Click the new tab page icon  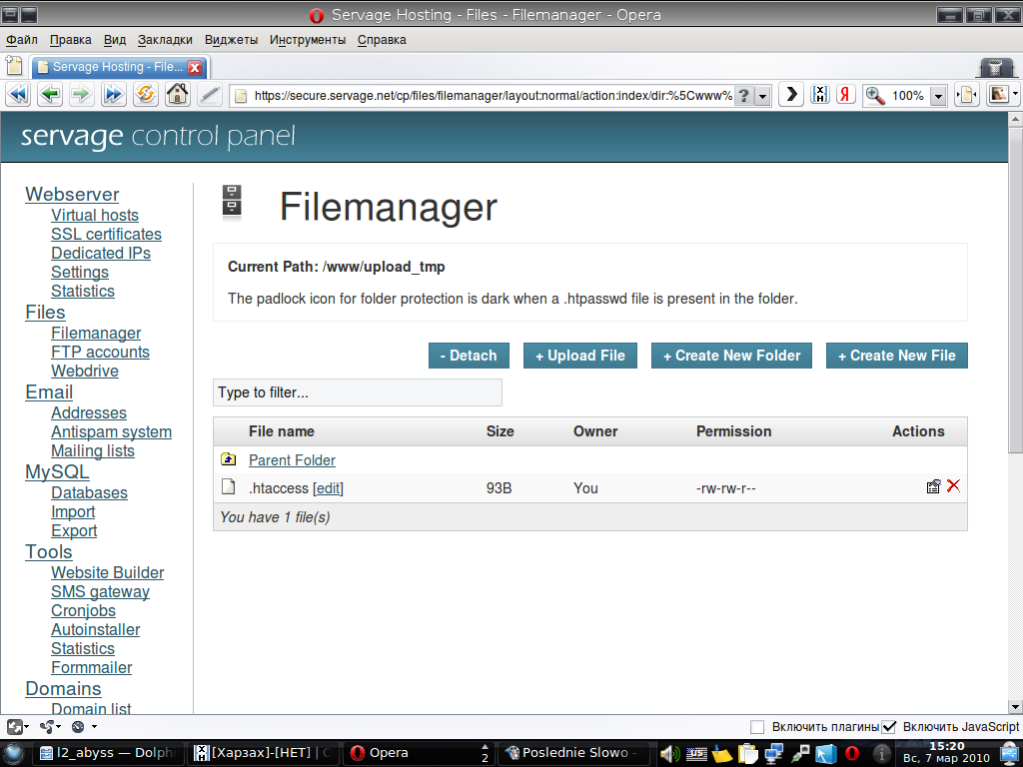14,66
